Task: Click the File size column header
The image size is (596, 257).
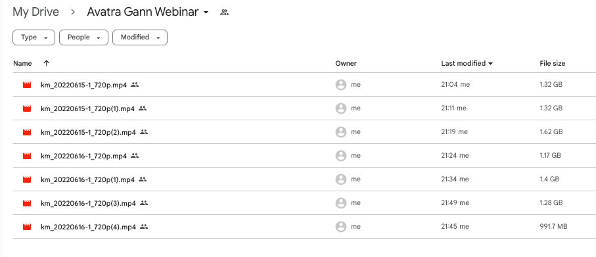Action: click(x=552, y=64)
